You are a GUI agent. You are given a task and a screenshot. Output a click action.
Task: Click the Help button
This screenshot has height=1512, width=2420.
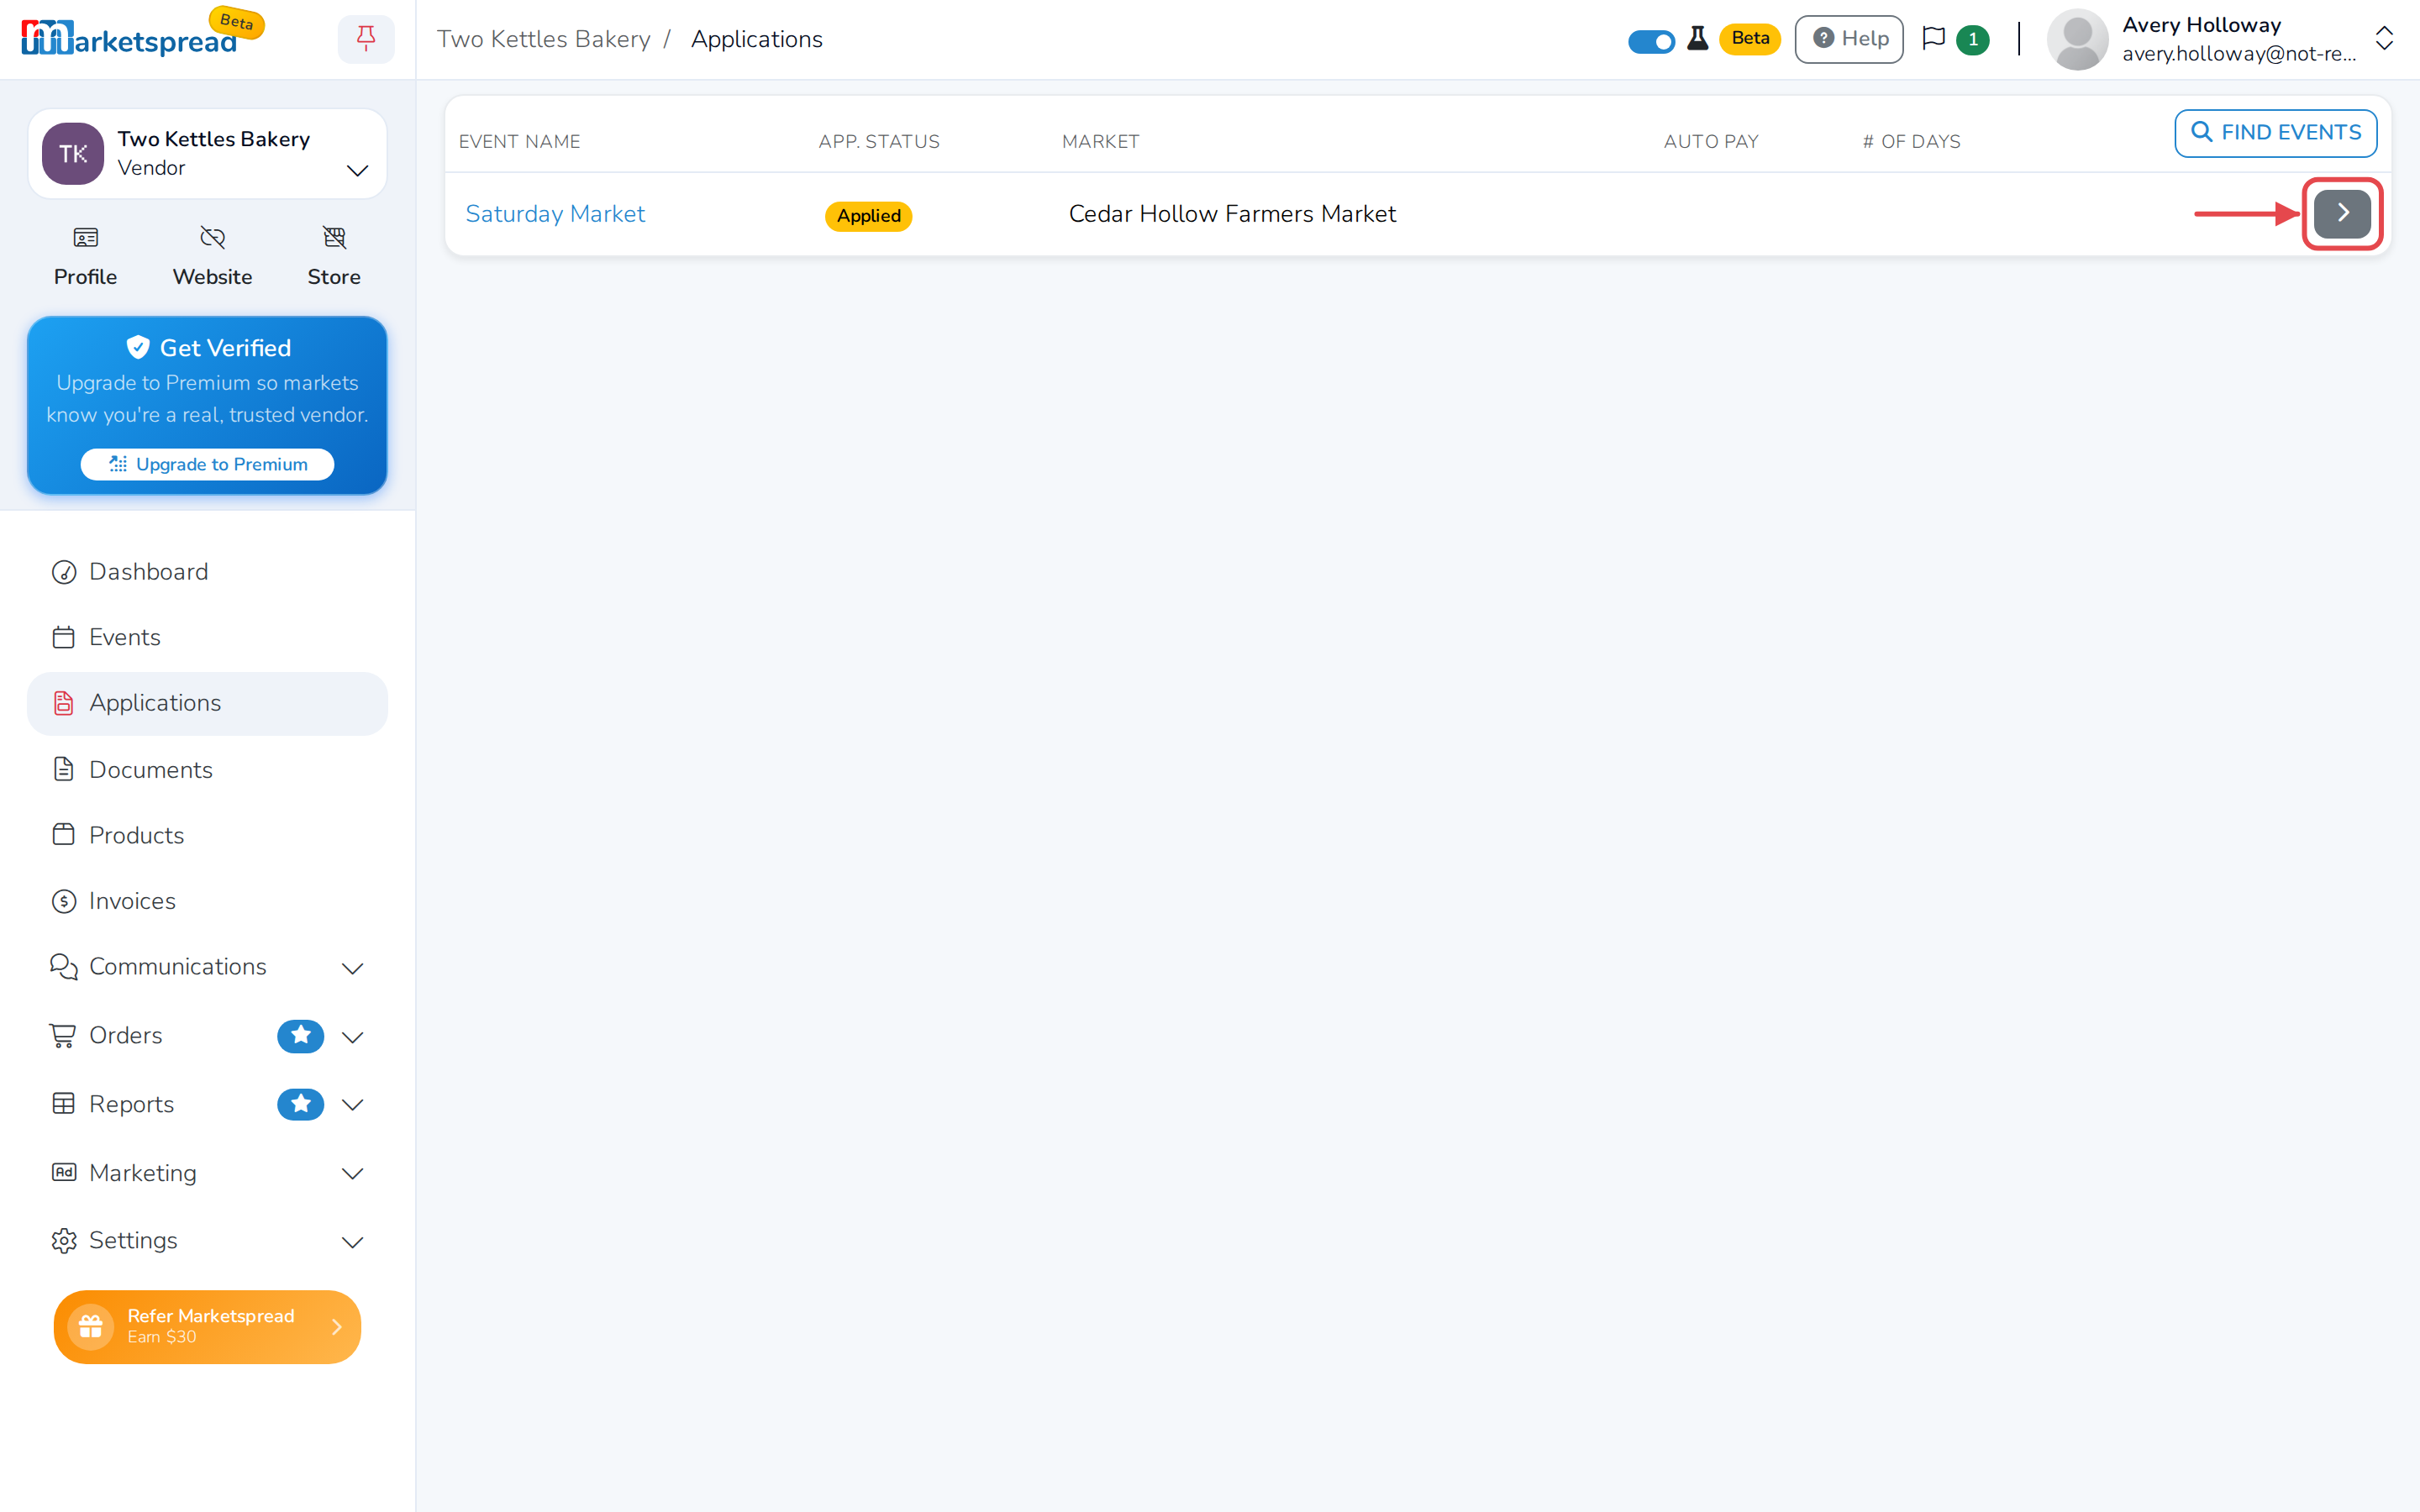(x=1849, y=39)
